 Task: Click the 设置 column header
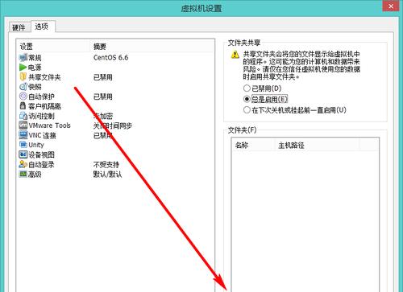(54, 47)
